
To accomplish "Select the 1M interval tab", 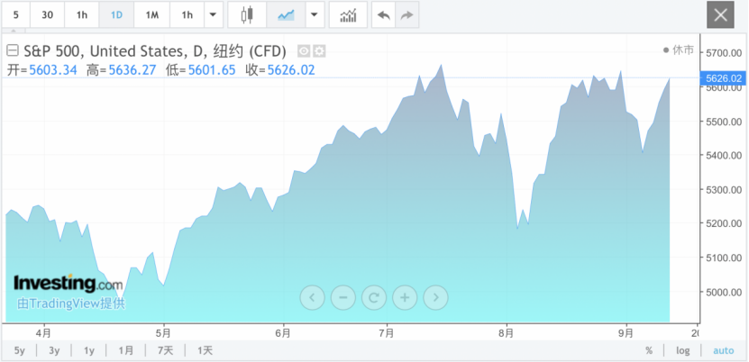I will pyautogui.click(x=151, y=15).
